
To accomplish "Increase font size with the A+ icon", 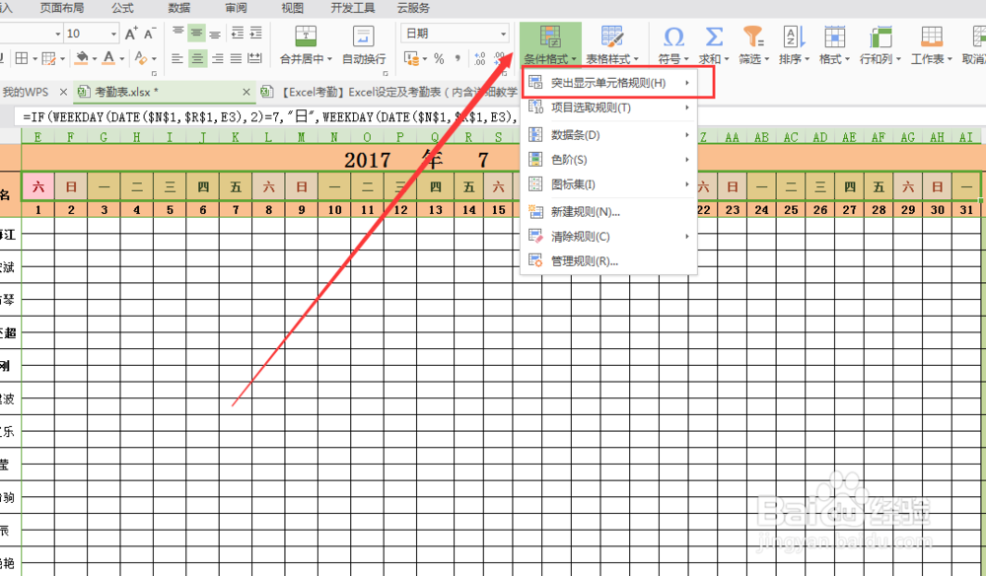I will [131, 34].
